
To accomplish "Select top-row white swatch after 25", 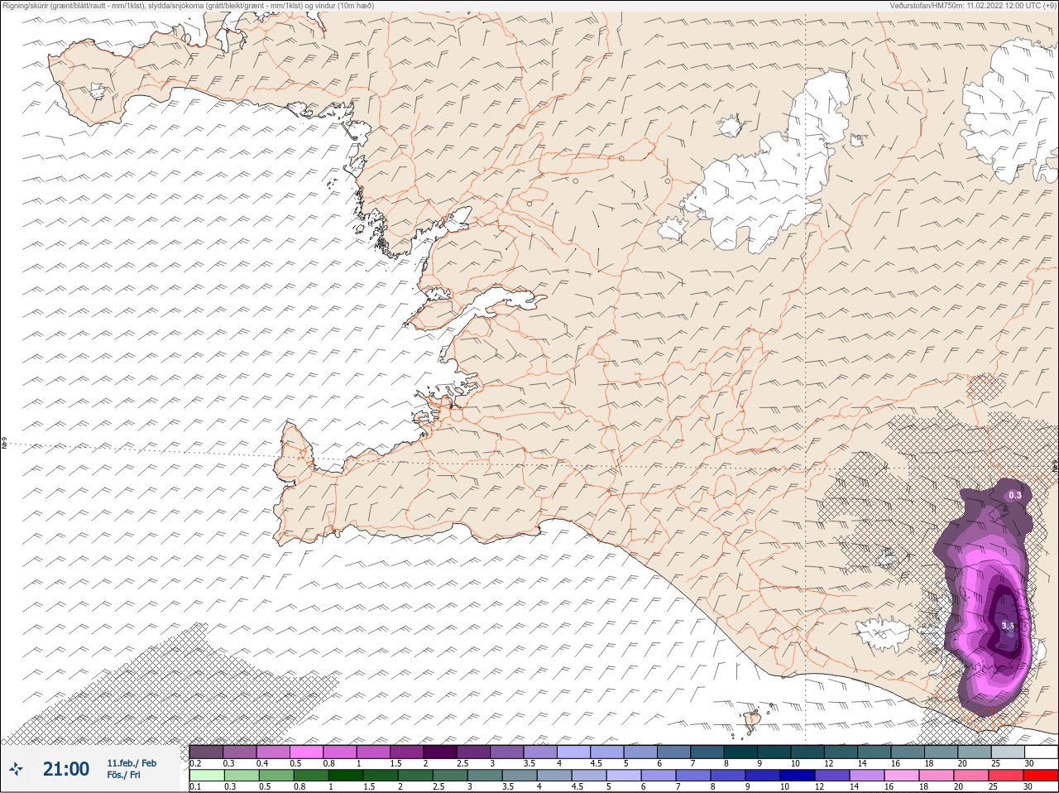I will tap(1042, 752).
